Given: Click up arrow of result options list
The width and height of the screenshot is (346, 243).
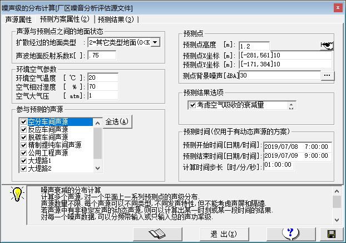Looking at the screenshot, I should pos(291,104).
